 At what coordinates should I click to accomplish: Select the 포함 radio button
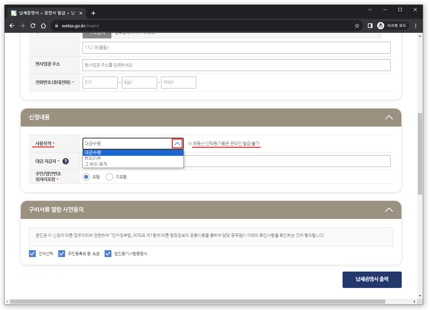[x=86, y=177]
